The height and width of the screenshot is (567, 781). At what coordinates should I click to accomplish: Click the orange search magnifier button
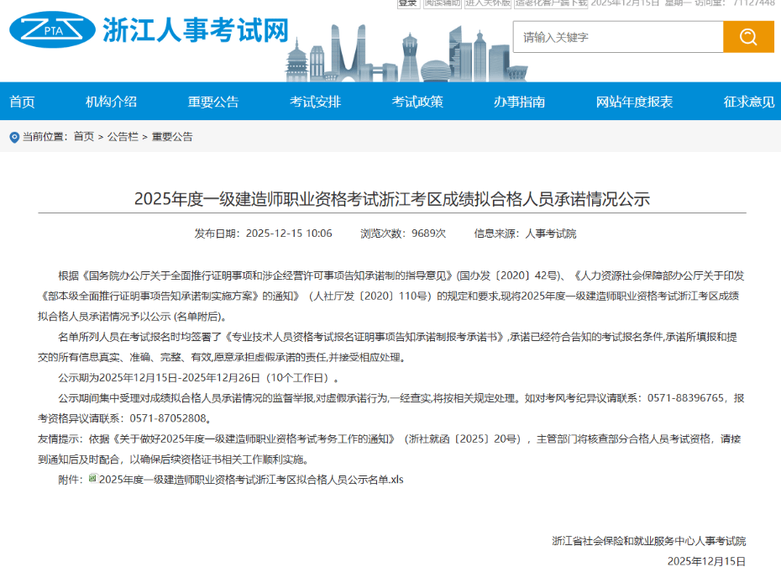click(748, 37)
